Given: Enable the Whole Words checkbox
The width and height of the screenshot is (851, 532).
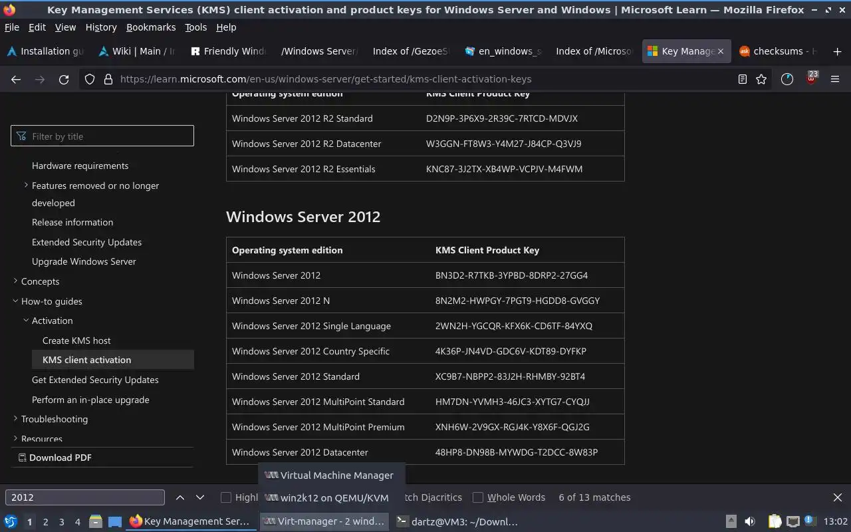Looking at the screenshot, I should 477,497.
